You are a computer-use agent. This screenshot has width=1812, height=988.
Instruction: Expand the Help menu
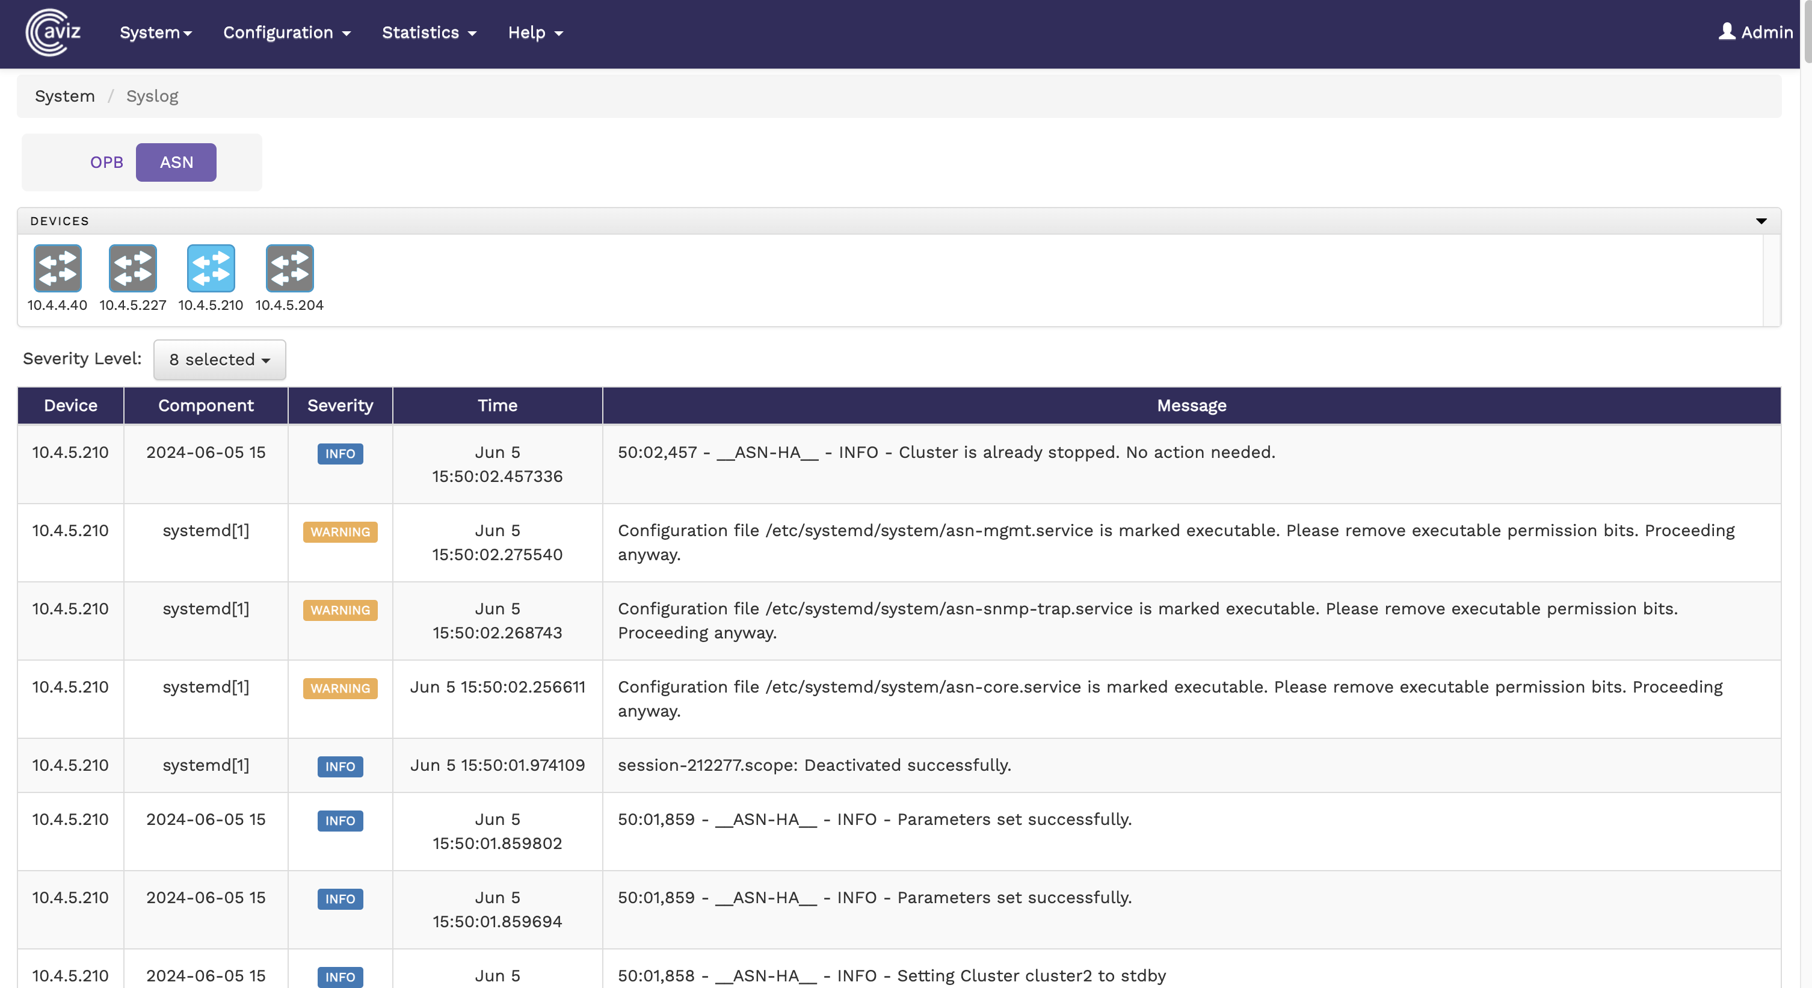(x=535, y=32)
